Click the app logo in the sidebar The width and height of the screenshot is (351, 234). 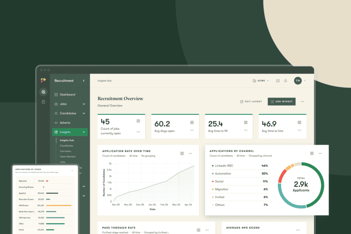(x=43, y=80)
